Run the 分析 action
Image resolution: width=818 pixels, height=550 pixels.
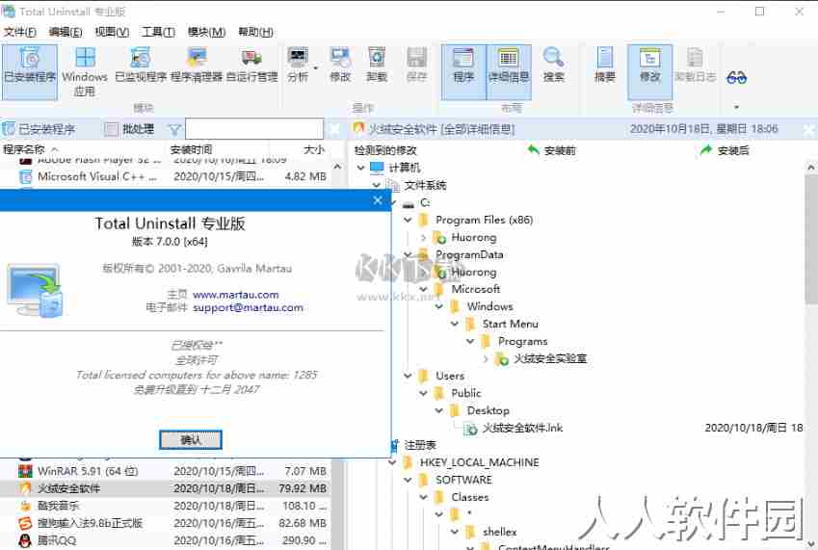(298, 66)
